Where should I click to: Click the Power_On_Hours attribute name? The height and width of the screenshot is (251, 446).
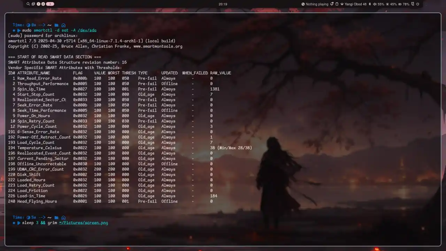[33, 116]
